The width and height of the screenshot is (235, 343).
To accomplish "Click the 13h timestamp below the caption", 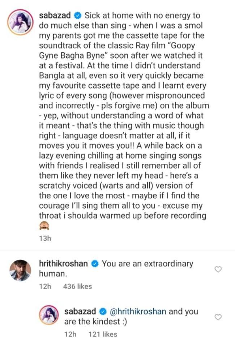I will (44, 238).
